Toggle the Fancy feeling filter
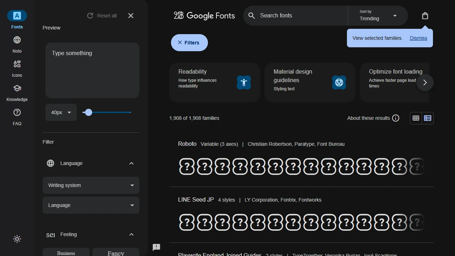The image size is (455, 256). coord(116,253)
